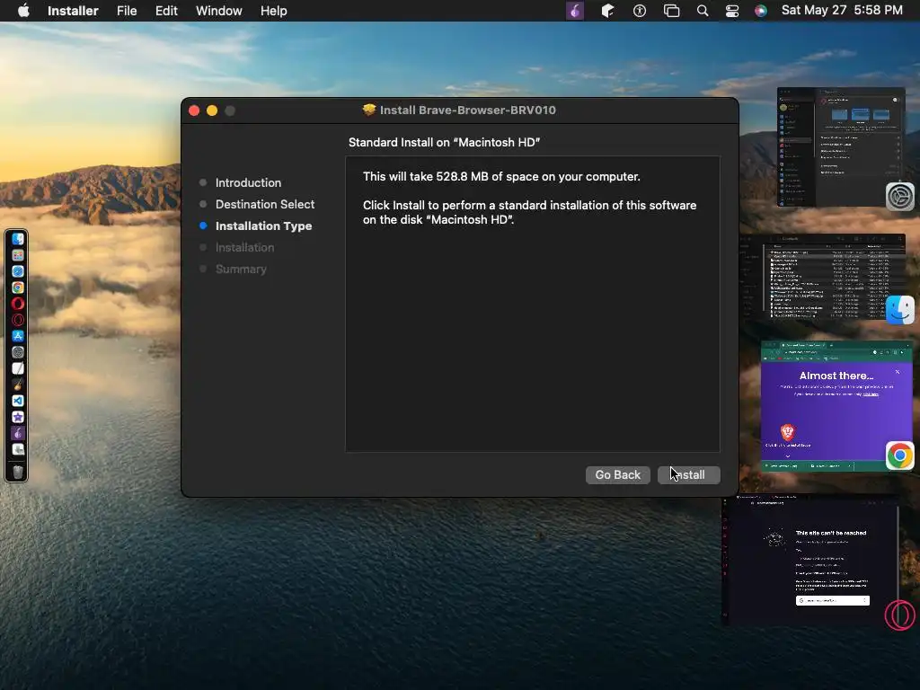Image resolution: width=920 pixels, height=690 pixels.
Task: Open Visual Studio Code from the Dock
Action: 18,401
